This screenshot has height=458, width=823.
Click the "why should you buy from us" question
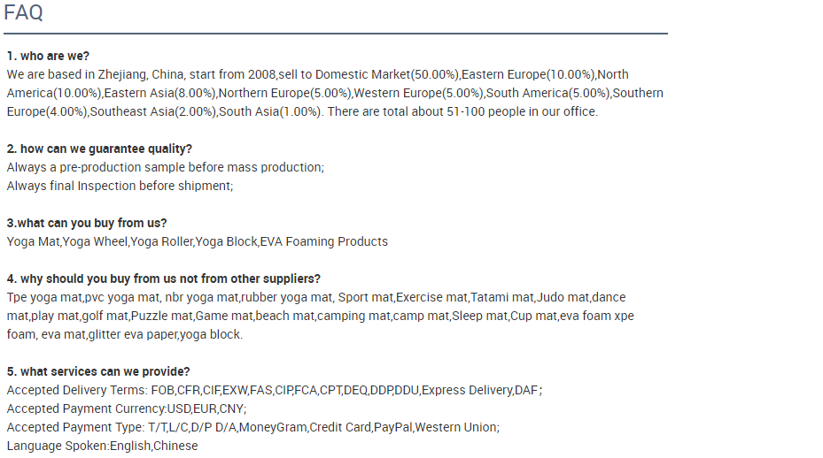point(164,279)
